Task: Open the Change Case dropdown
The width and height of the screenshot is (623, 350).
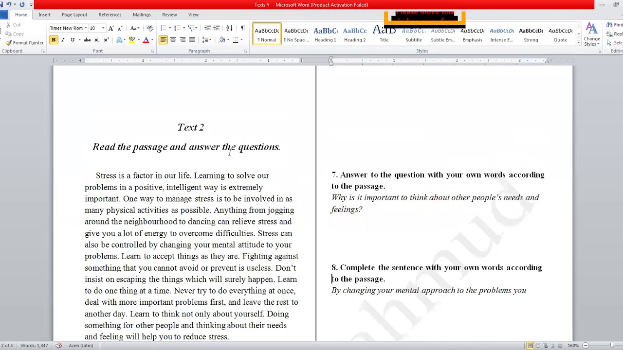Action: (134, 28)
